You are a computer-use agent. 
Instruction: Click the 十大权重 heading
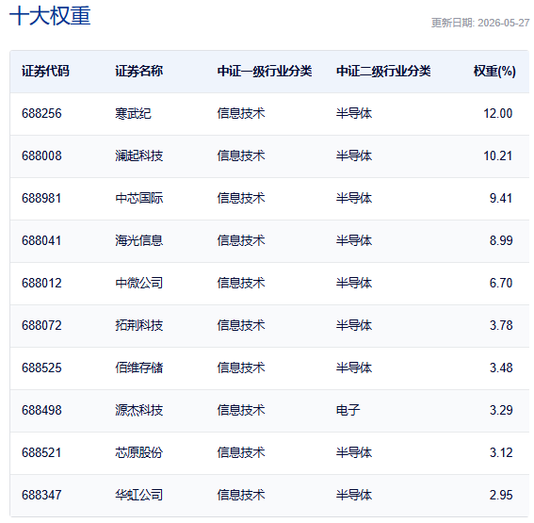(x=50, y=16)
